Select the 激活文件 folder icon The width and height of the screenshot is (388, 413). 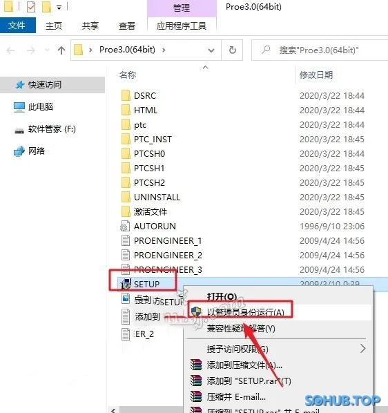[126, 211]
